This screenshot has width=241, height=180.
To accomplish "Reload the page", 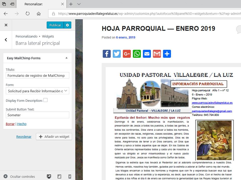I will coord(28,13).
